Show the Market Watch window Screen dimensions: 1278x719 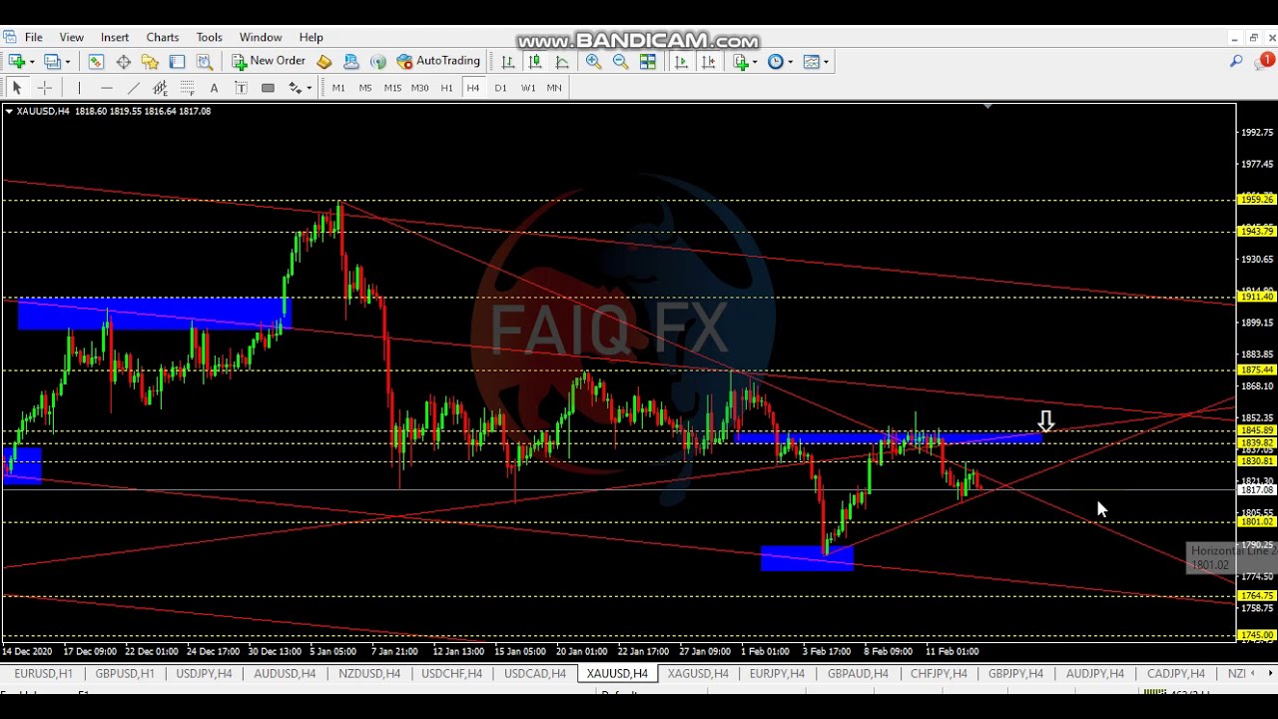tap(96, 62)
